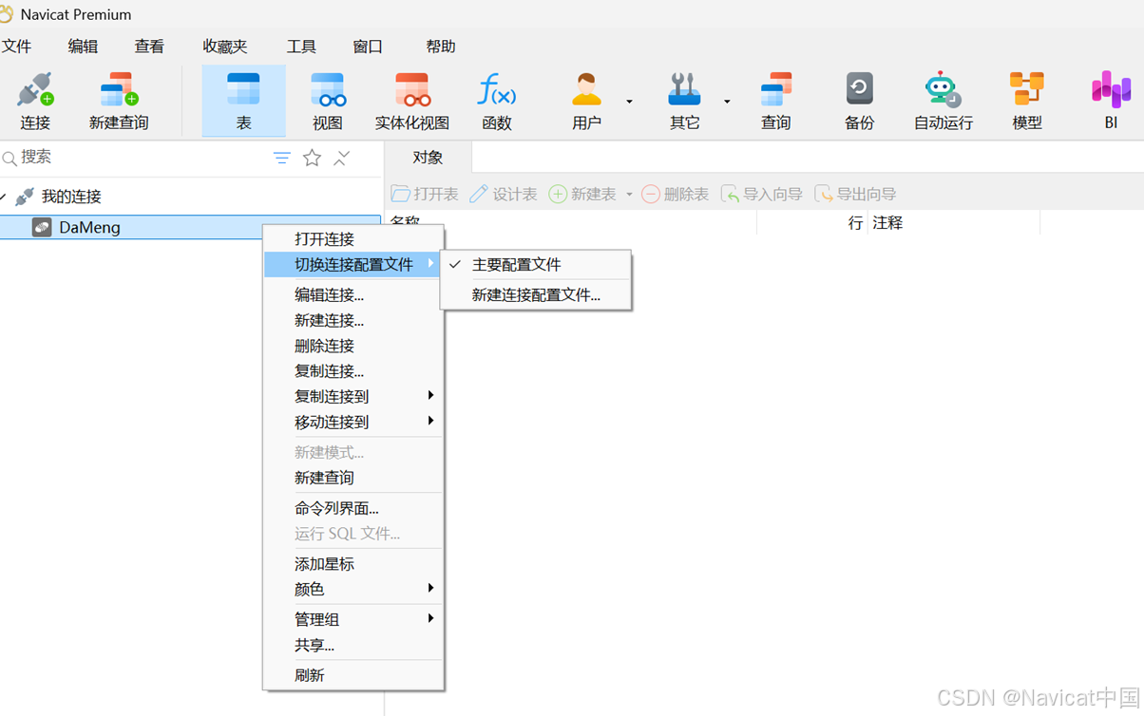Select 新建连接配置文件... in submenu
The image size is (1144, 716).
536,295
